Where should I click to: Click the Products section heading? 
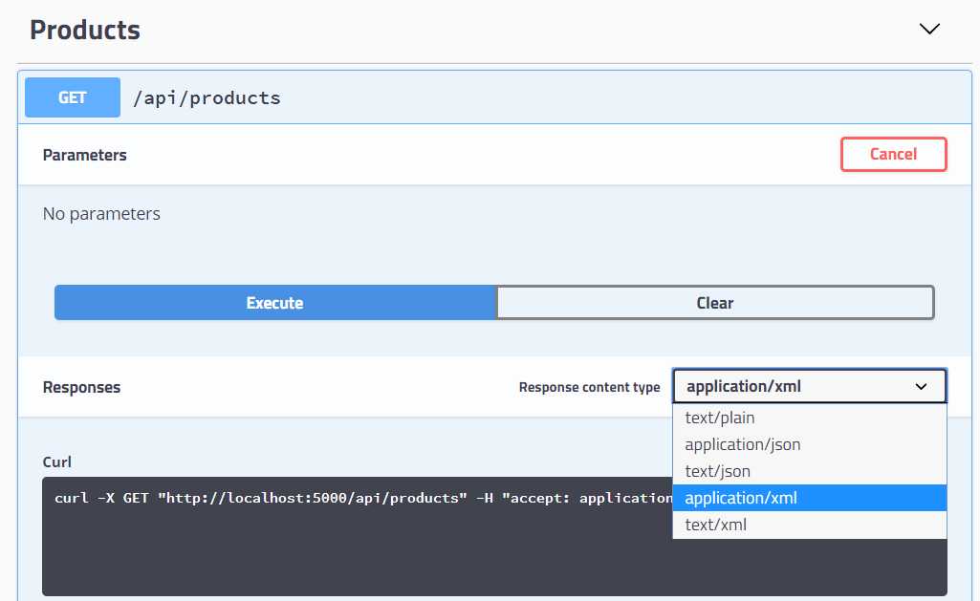tap(85, 30)
